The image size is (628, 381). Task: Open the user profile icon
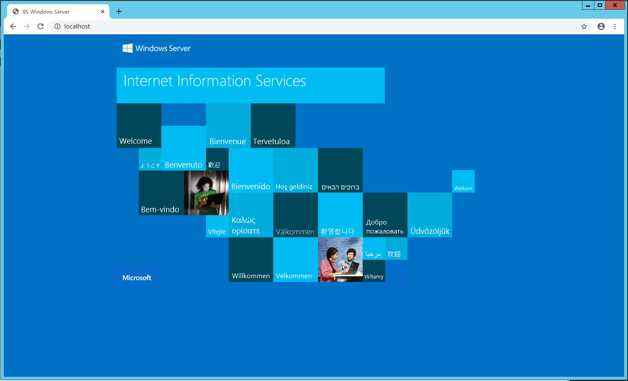(601, 26)
